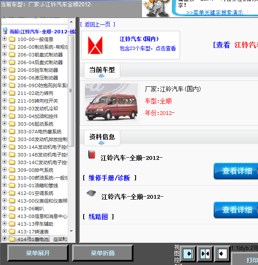Click the 303-06 starting system folder icon
This screenshot has width=258, height=265.
(12, 124)
